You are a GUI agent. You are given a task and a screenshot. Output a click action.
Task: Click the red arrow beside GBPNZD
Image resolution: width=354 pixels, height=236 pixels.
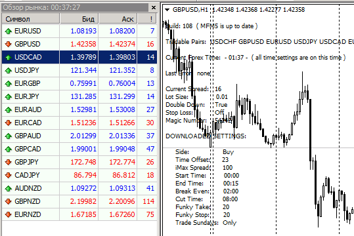point(9,201)
